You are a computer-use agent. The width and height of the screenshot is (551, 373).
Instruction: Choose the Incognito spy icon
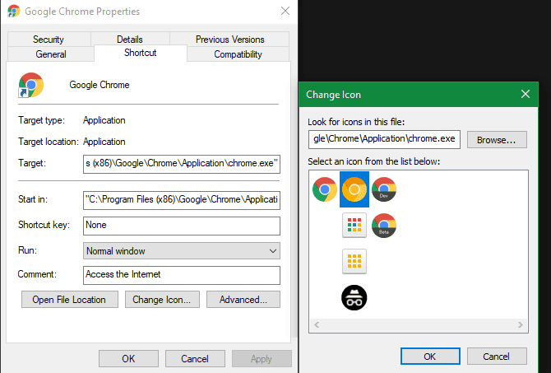point(354,298)
